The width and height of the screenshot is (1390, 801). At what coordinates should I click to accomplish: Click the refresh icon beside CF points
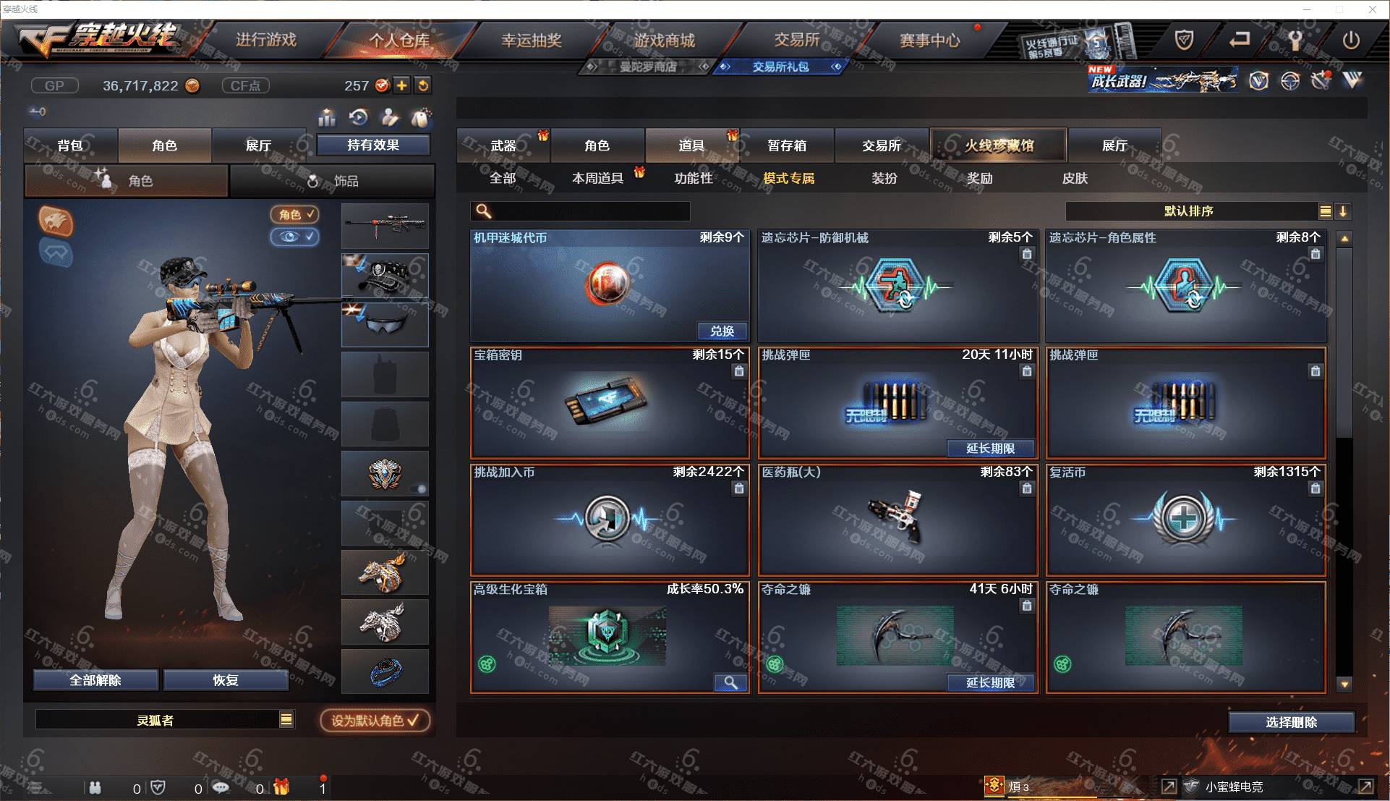pos(423,85)
